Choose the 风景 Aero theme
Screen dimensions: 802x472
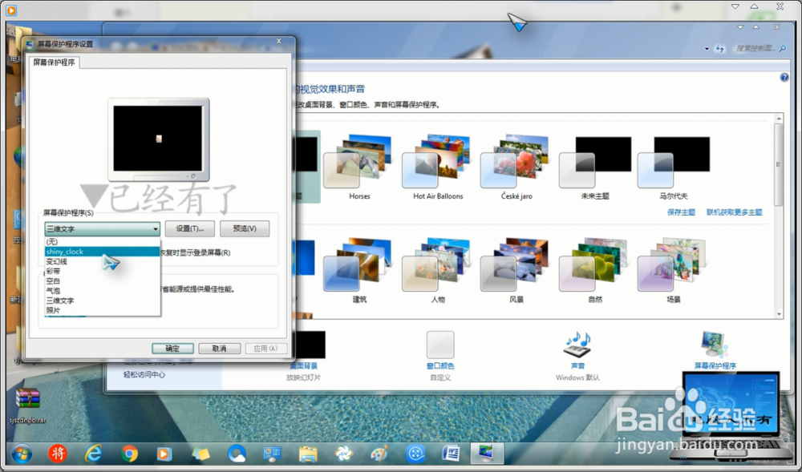516,270
